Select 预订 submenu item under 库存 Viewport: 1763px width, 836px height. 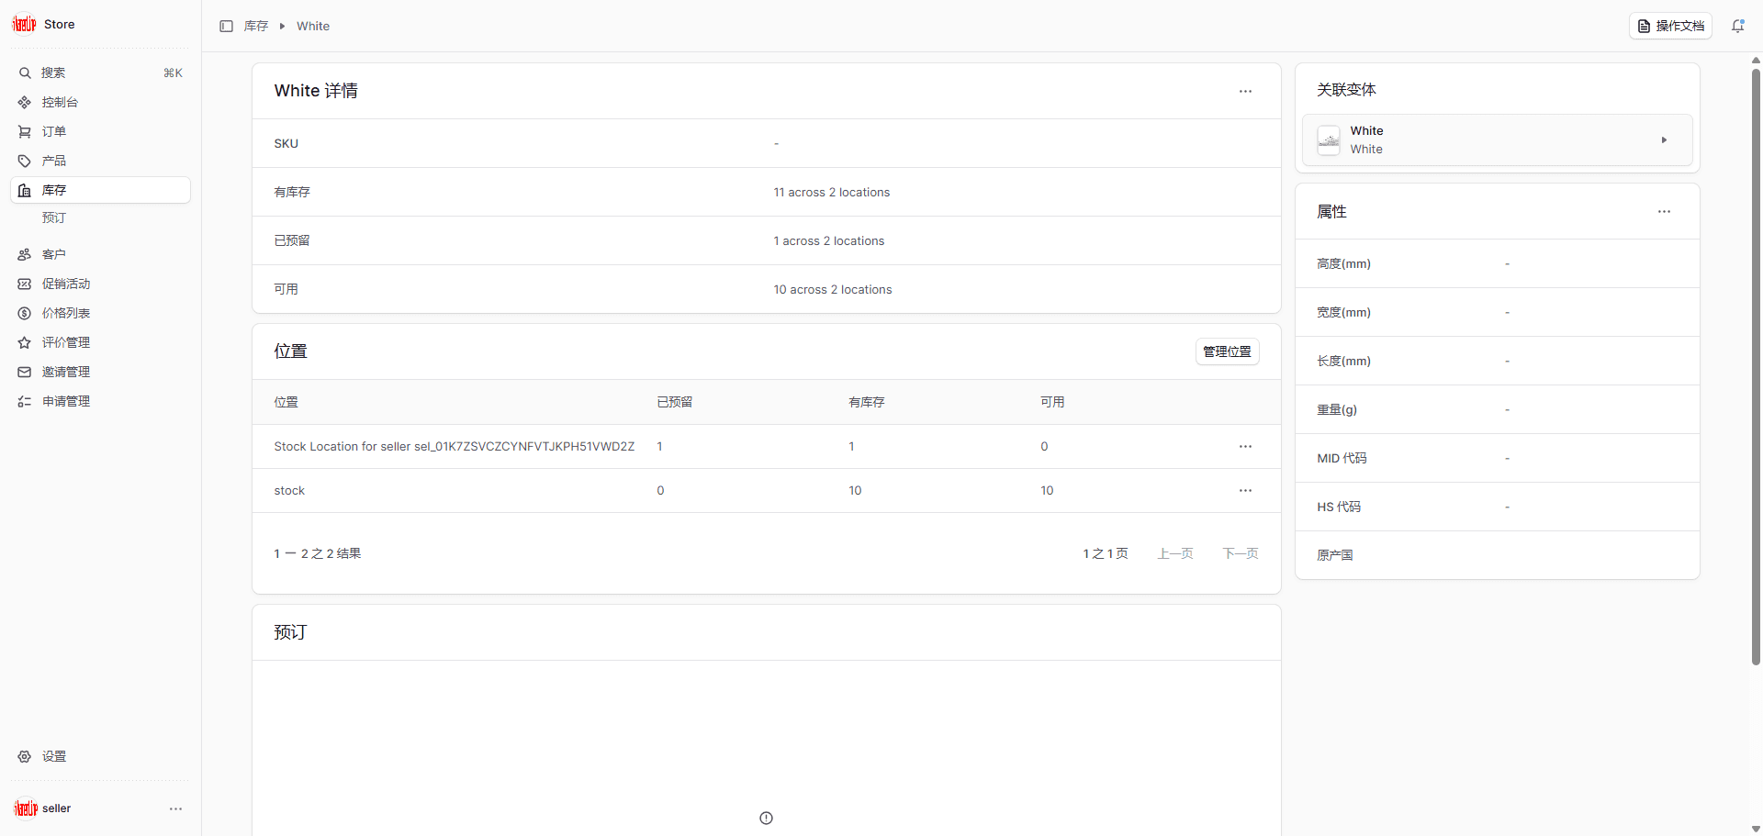(x=54, y=217)
